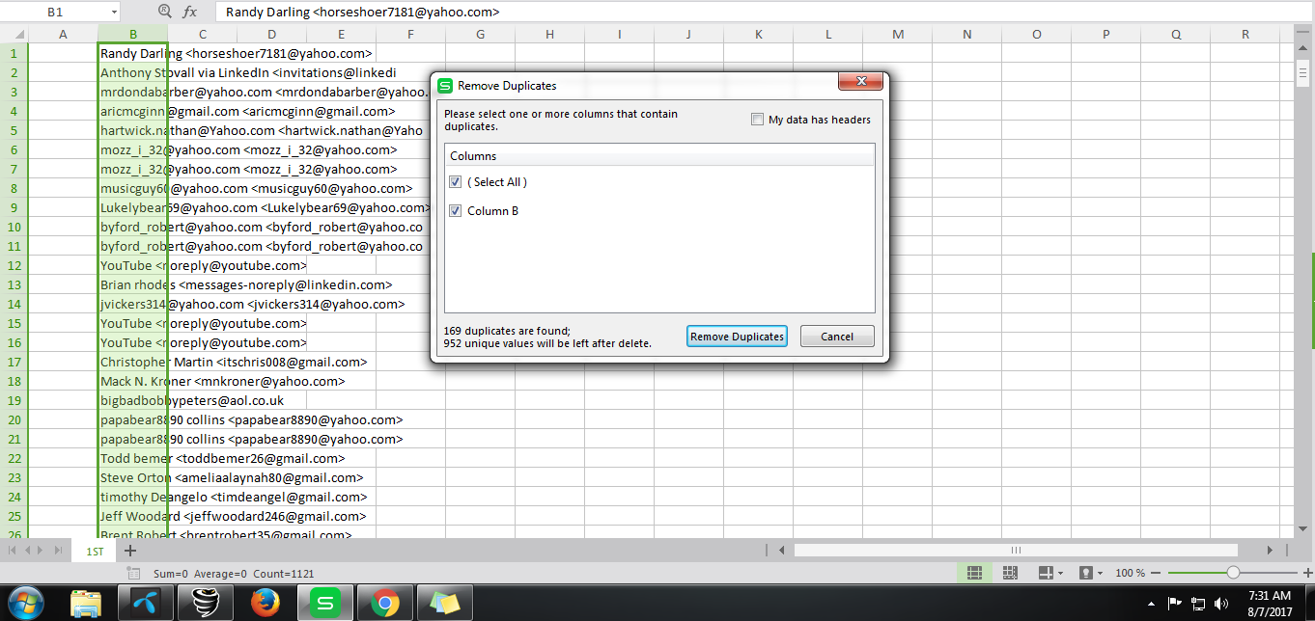1315x621 pixels.
Task: Open Firefox from the taskbar
Action: (265, 603)
